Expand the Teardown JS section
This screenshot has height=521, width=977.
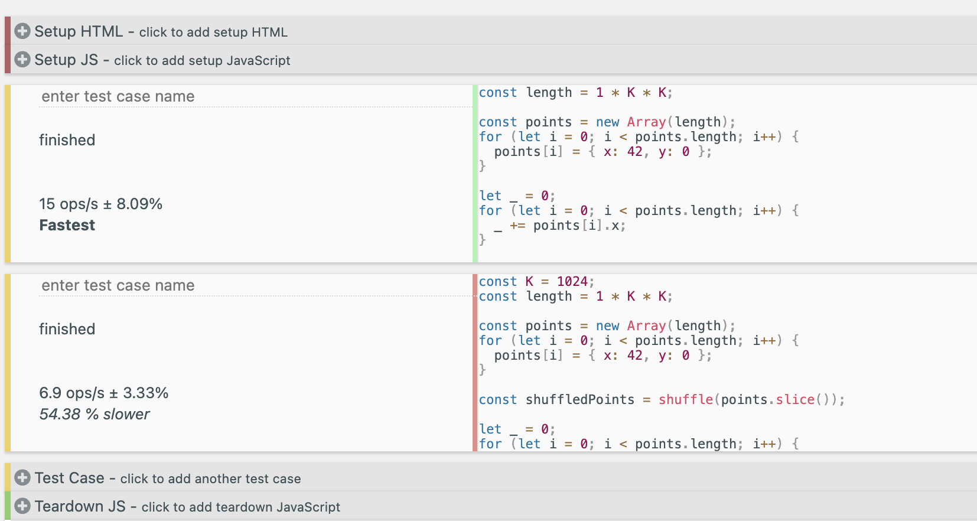(x=493, y=506)
